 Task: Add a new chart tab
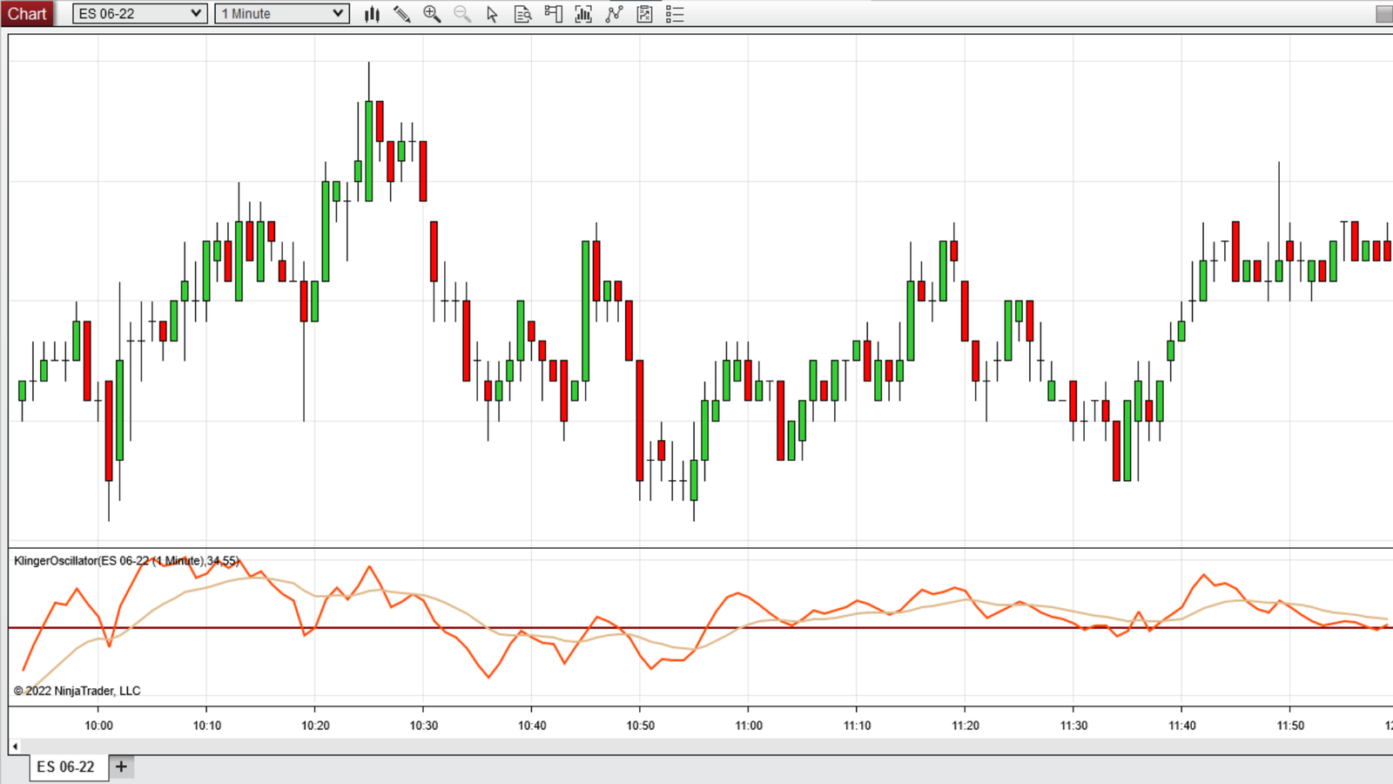(x=121, y=767)
